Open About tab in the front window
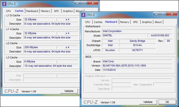The width and height of the screenshot is (179, 107). point(158,22)
